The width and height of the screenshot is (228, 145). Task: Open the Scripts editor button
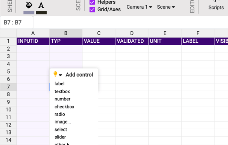(x=216, y=7)
